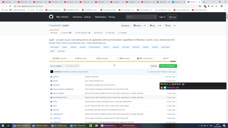Click the translate page icon in address bar

pyautogui.click(x=200, y=6)
